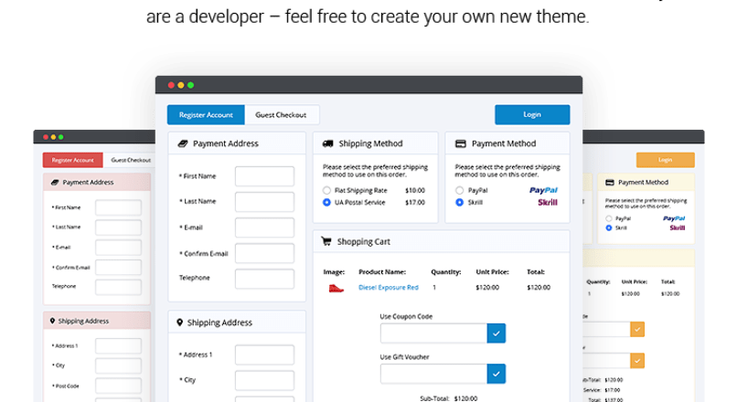The width and height of the screenshot is (737, 402).
Task: Click the Shipping Address map pin icon
Action: pos(179,323)
